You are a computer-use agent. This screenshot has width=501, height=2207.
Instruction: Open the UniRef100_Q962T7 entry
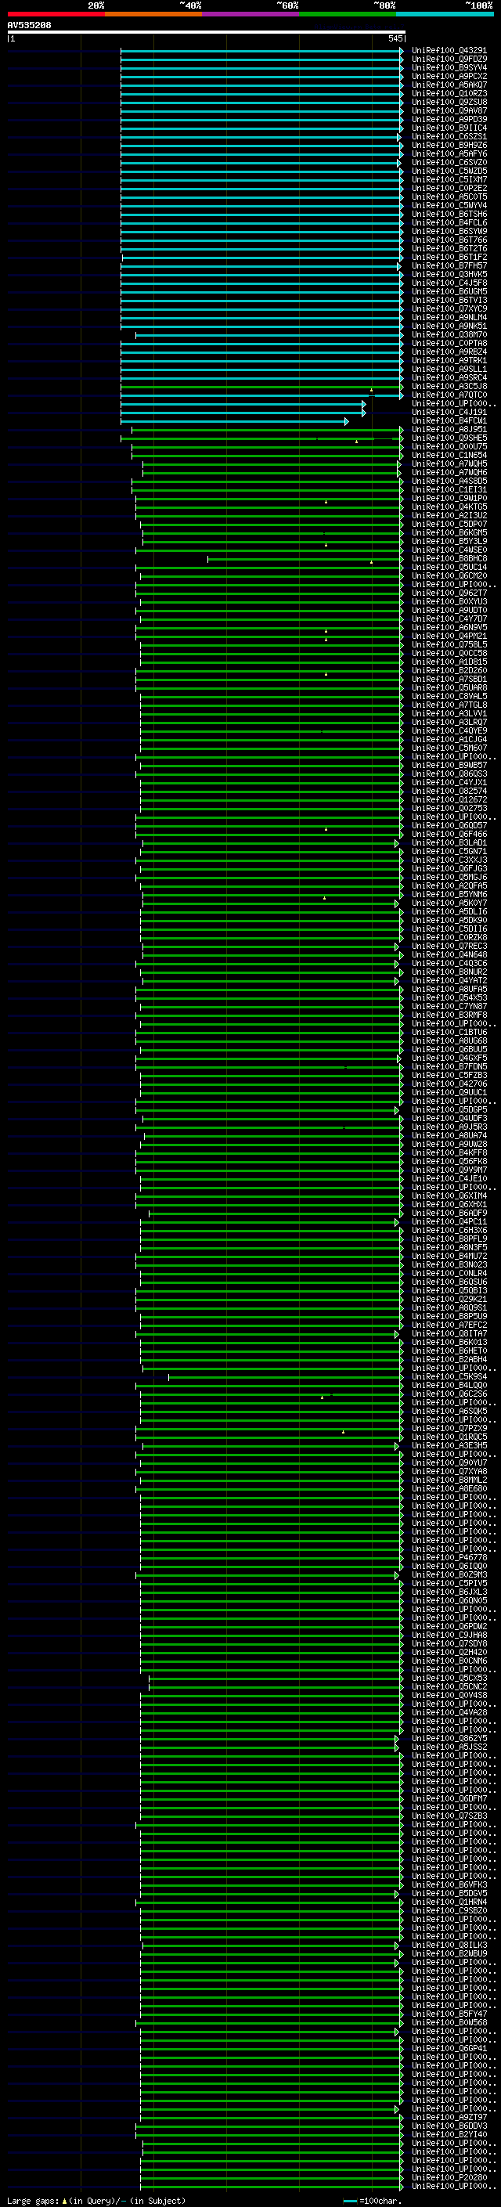pos(449,593)
